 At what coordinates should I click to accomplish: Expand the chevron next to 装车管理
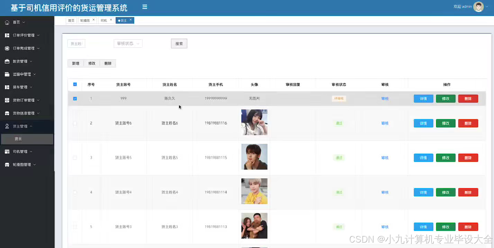coord(31,87)
